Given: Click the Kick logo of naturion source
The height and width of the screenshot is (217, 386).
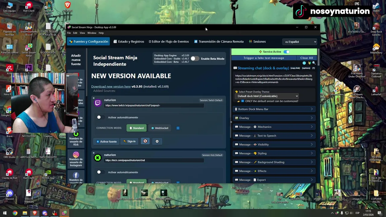Looking at the screenshot, I should (98, 158).
